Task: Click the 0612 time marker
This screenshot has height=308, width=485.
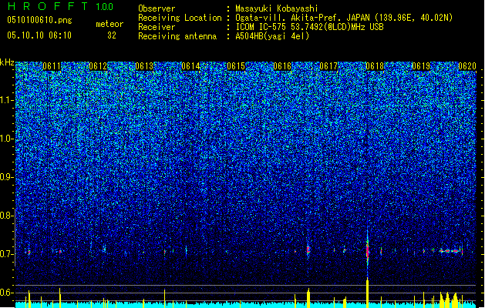Action: tap(98, 66)
